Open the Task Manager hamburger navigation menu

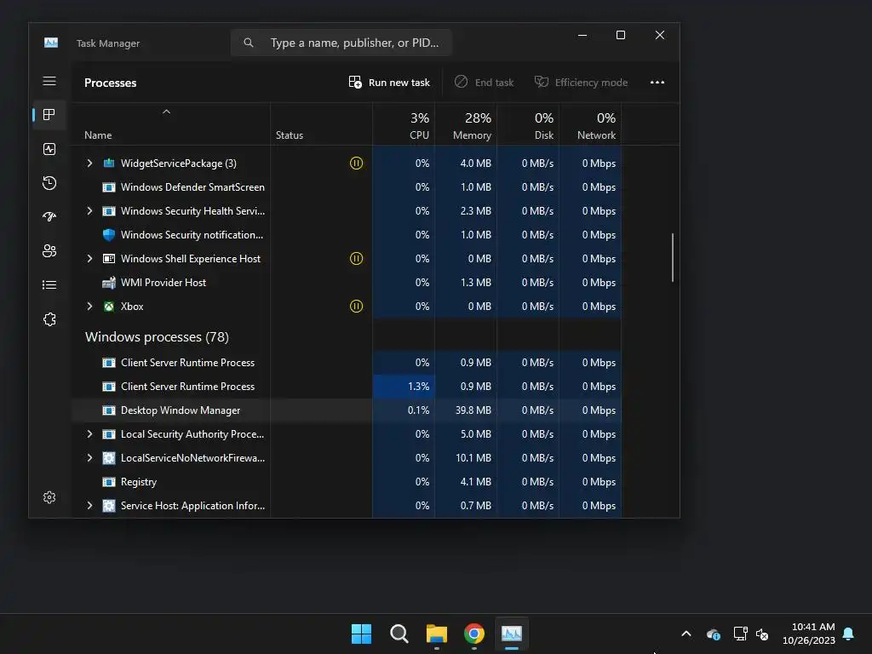[49, 81]
